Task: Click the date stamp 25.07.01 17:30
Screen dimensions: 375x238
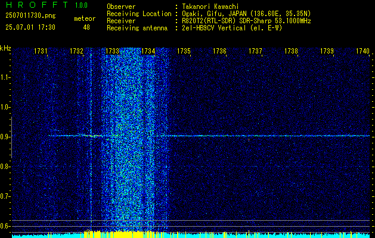Action: click(x=30, y=27)
